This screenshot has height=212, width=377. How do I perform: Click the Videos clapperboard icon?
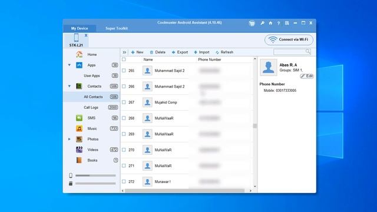click(79, 150)
